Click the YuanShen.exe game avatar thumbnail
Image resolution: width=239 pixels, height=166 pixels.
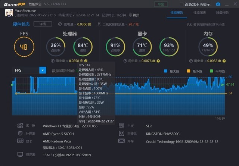coord(9,13)
